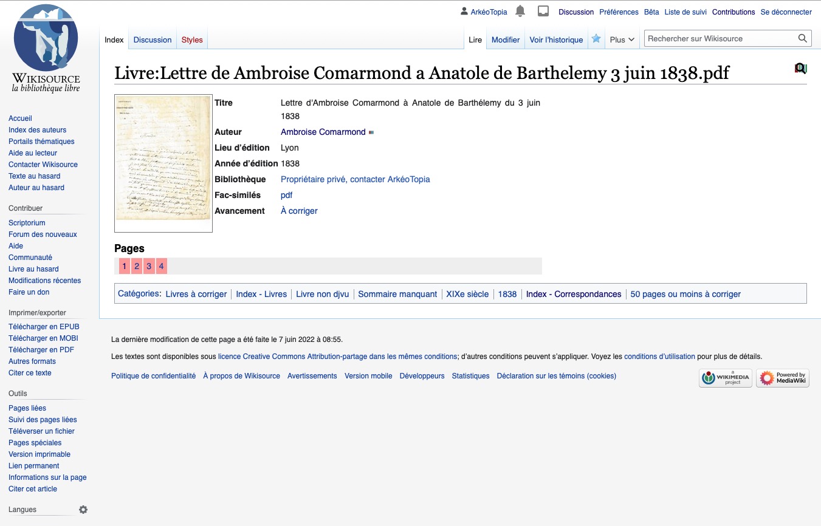Open the notifications bell icon
Viewport: 821px width, 526px height.
click(520, 10)
